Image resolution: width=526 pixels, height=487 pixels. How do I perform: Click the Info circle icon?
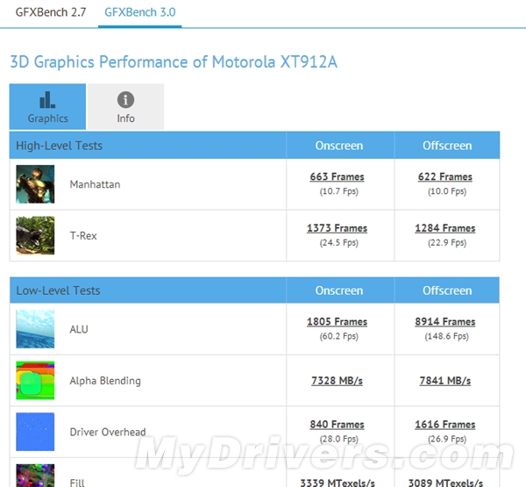point(125,99)
